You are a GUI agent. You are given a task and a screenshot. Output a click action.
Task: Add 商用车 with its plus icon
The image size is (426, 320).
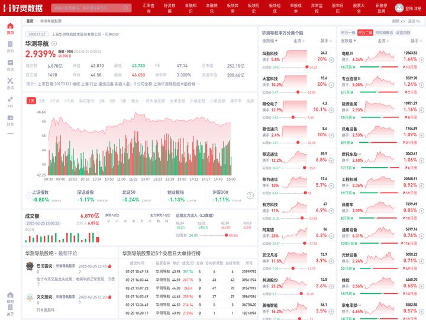[421, 211]
